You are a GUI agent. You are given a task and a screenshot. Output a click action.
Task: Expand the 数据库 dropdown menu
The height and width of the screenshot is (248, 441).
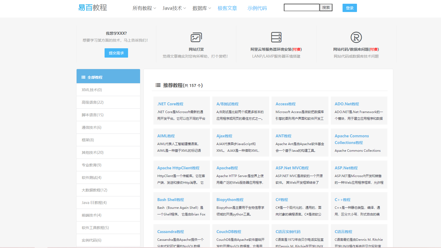click(202, 8)
